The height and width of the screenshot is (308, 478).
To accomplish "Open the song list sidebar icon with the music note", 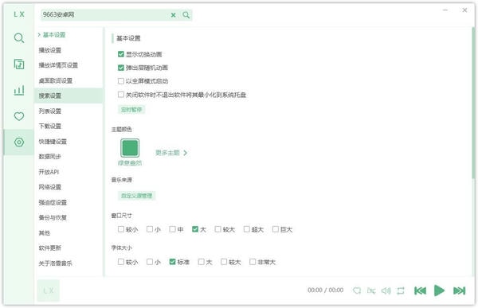I will [19, 64].
